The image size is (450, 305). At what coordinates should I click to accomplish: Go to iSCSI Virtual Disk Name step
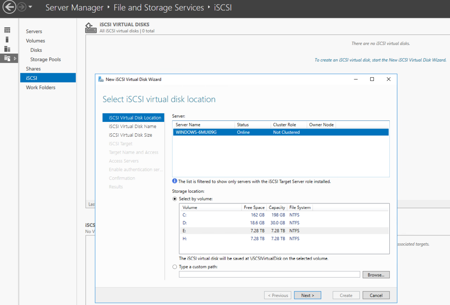coord(133,126)
